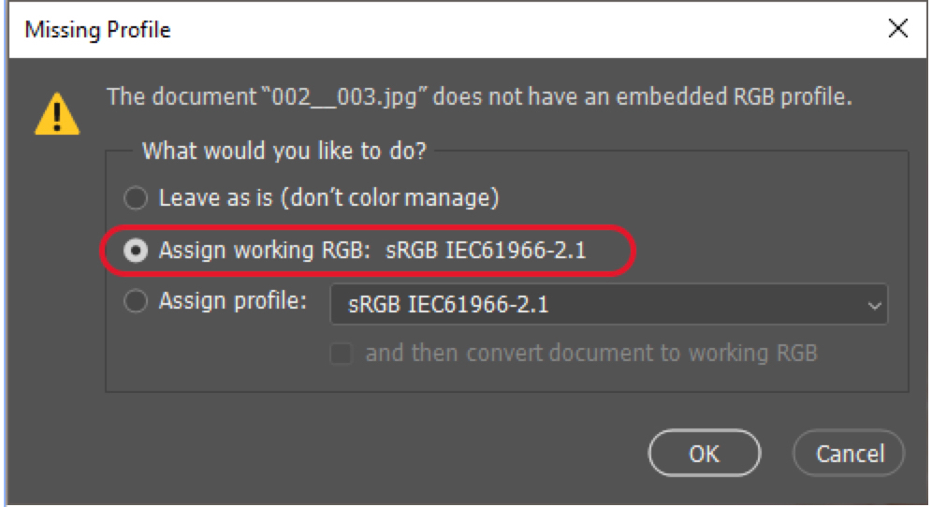
Task: Click the Missing Profile title bar text
Action: pyautogui.click(x=97, y=30)
